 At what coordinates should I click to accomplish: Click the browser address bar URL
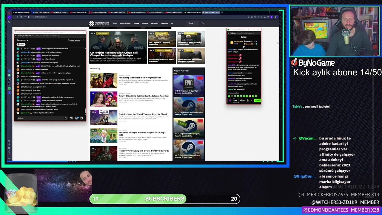(39, 17)
